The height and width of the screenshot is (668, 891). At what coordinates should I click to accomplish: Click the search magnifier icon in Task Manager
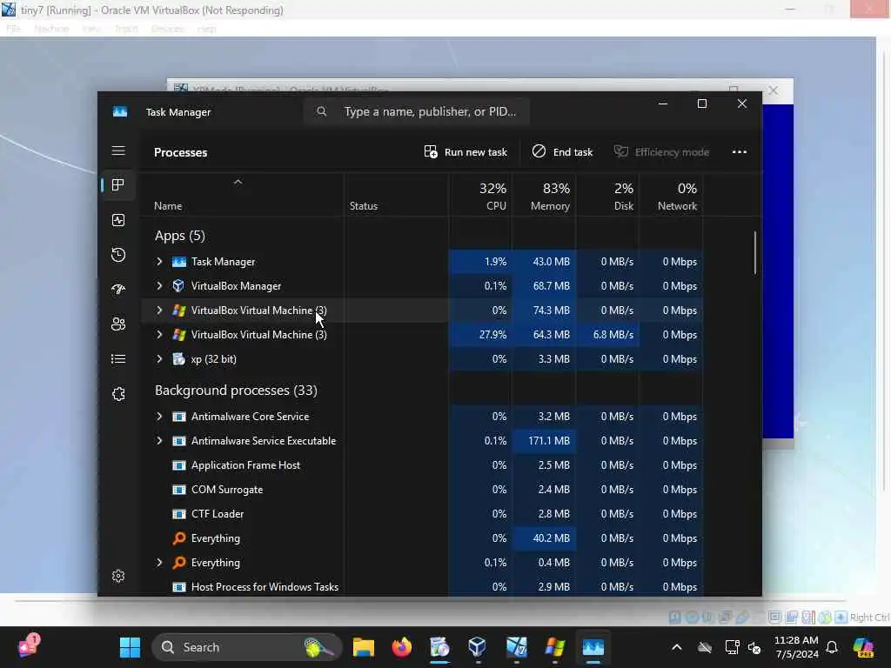coord(322,111)
